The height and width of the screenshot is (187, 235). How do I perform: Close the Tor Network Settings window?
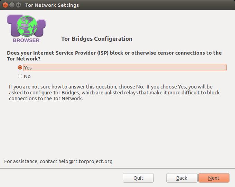coord(5,5)
